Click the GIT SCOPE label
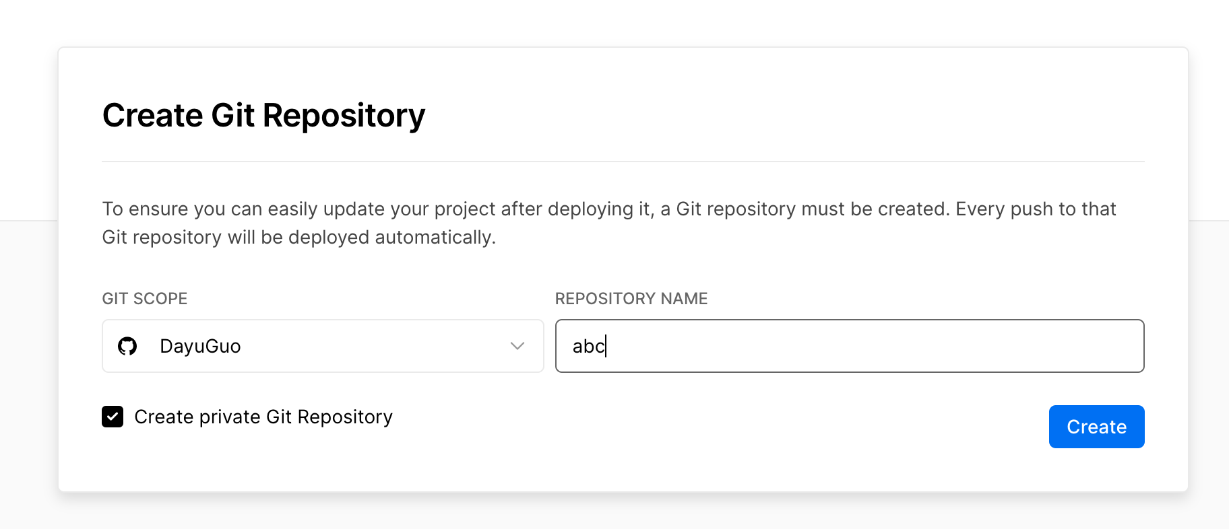Screen dimensions: 1229x529 click(144, 298)
